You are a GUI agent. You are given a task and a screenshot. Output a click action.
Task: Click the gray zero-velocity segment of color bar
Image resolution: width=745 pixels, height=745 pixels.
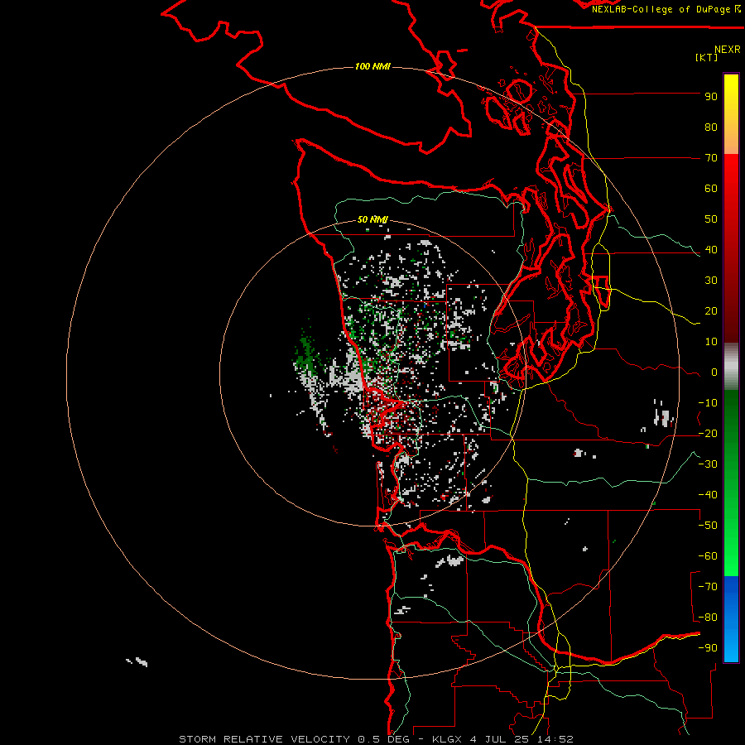[731, 366]
